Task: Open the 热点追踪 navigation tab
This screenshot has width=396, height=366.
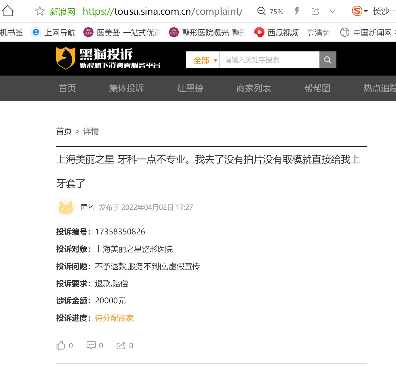Action: tap(380, 88)
